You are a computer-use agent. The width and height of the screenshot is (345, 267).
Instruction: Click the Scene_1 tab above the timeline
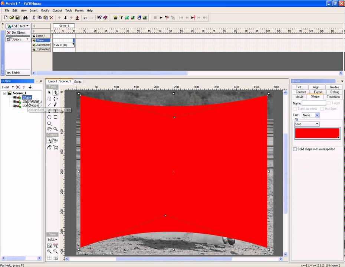[64, 26]
